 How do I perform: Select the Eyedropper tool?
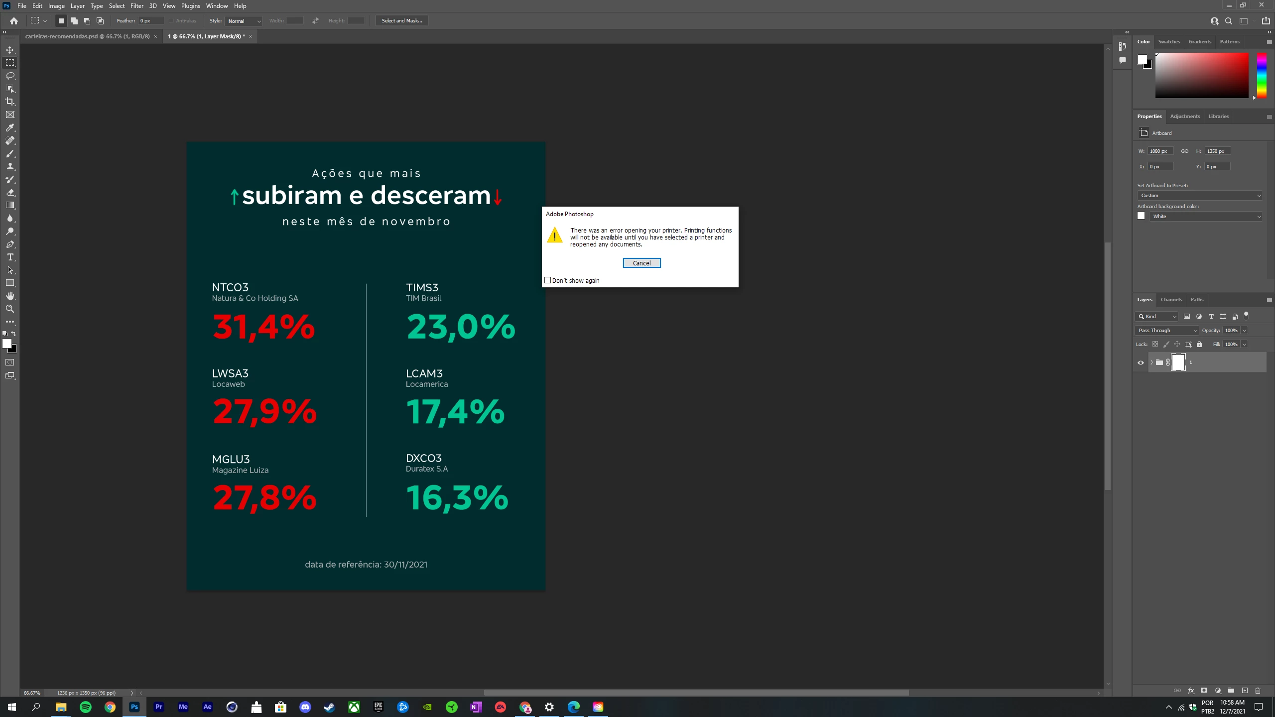[x=10, y=127]
